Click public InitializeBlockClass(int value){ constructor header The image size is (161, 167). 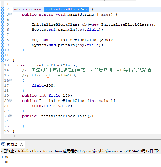coord(69,101)
